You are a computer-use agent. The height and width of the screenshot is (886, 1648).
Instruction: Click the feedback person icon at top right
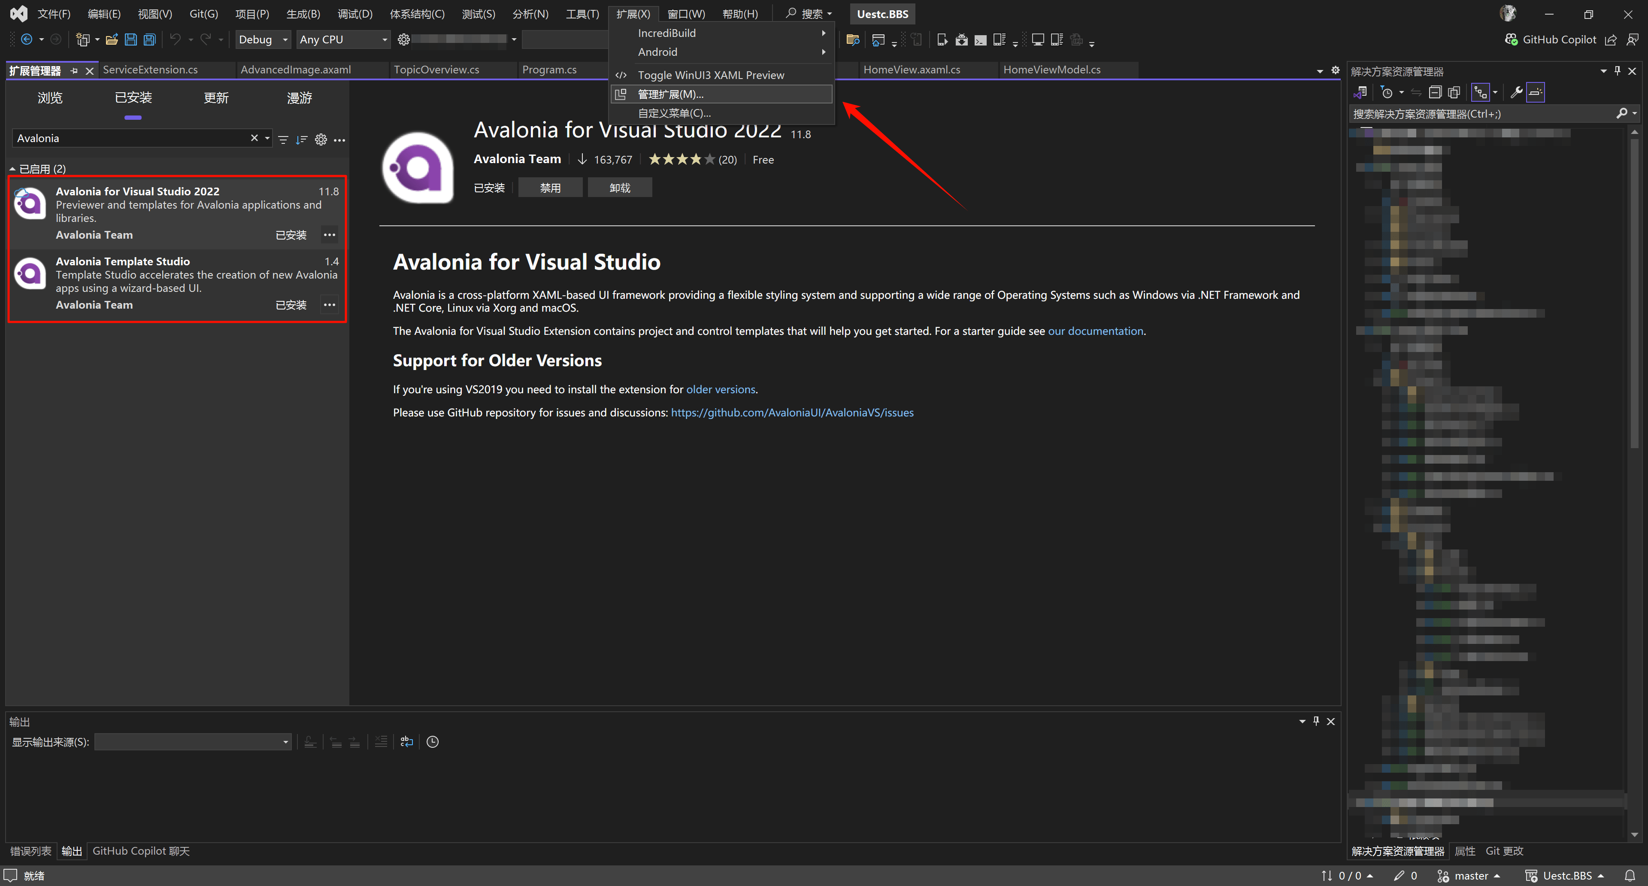[x=1632, y=39]
